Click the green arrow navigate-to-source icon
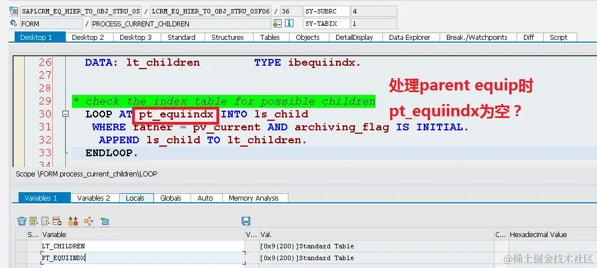The height and width of the screenshot is (268, 597). (278, 24)
